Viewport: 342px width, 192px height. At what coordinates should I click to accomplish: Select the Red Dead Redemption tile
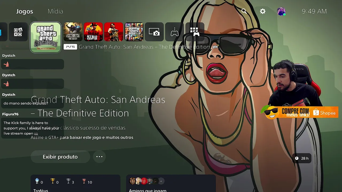click(x=114, y=32)
